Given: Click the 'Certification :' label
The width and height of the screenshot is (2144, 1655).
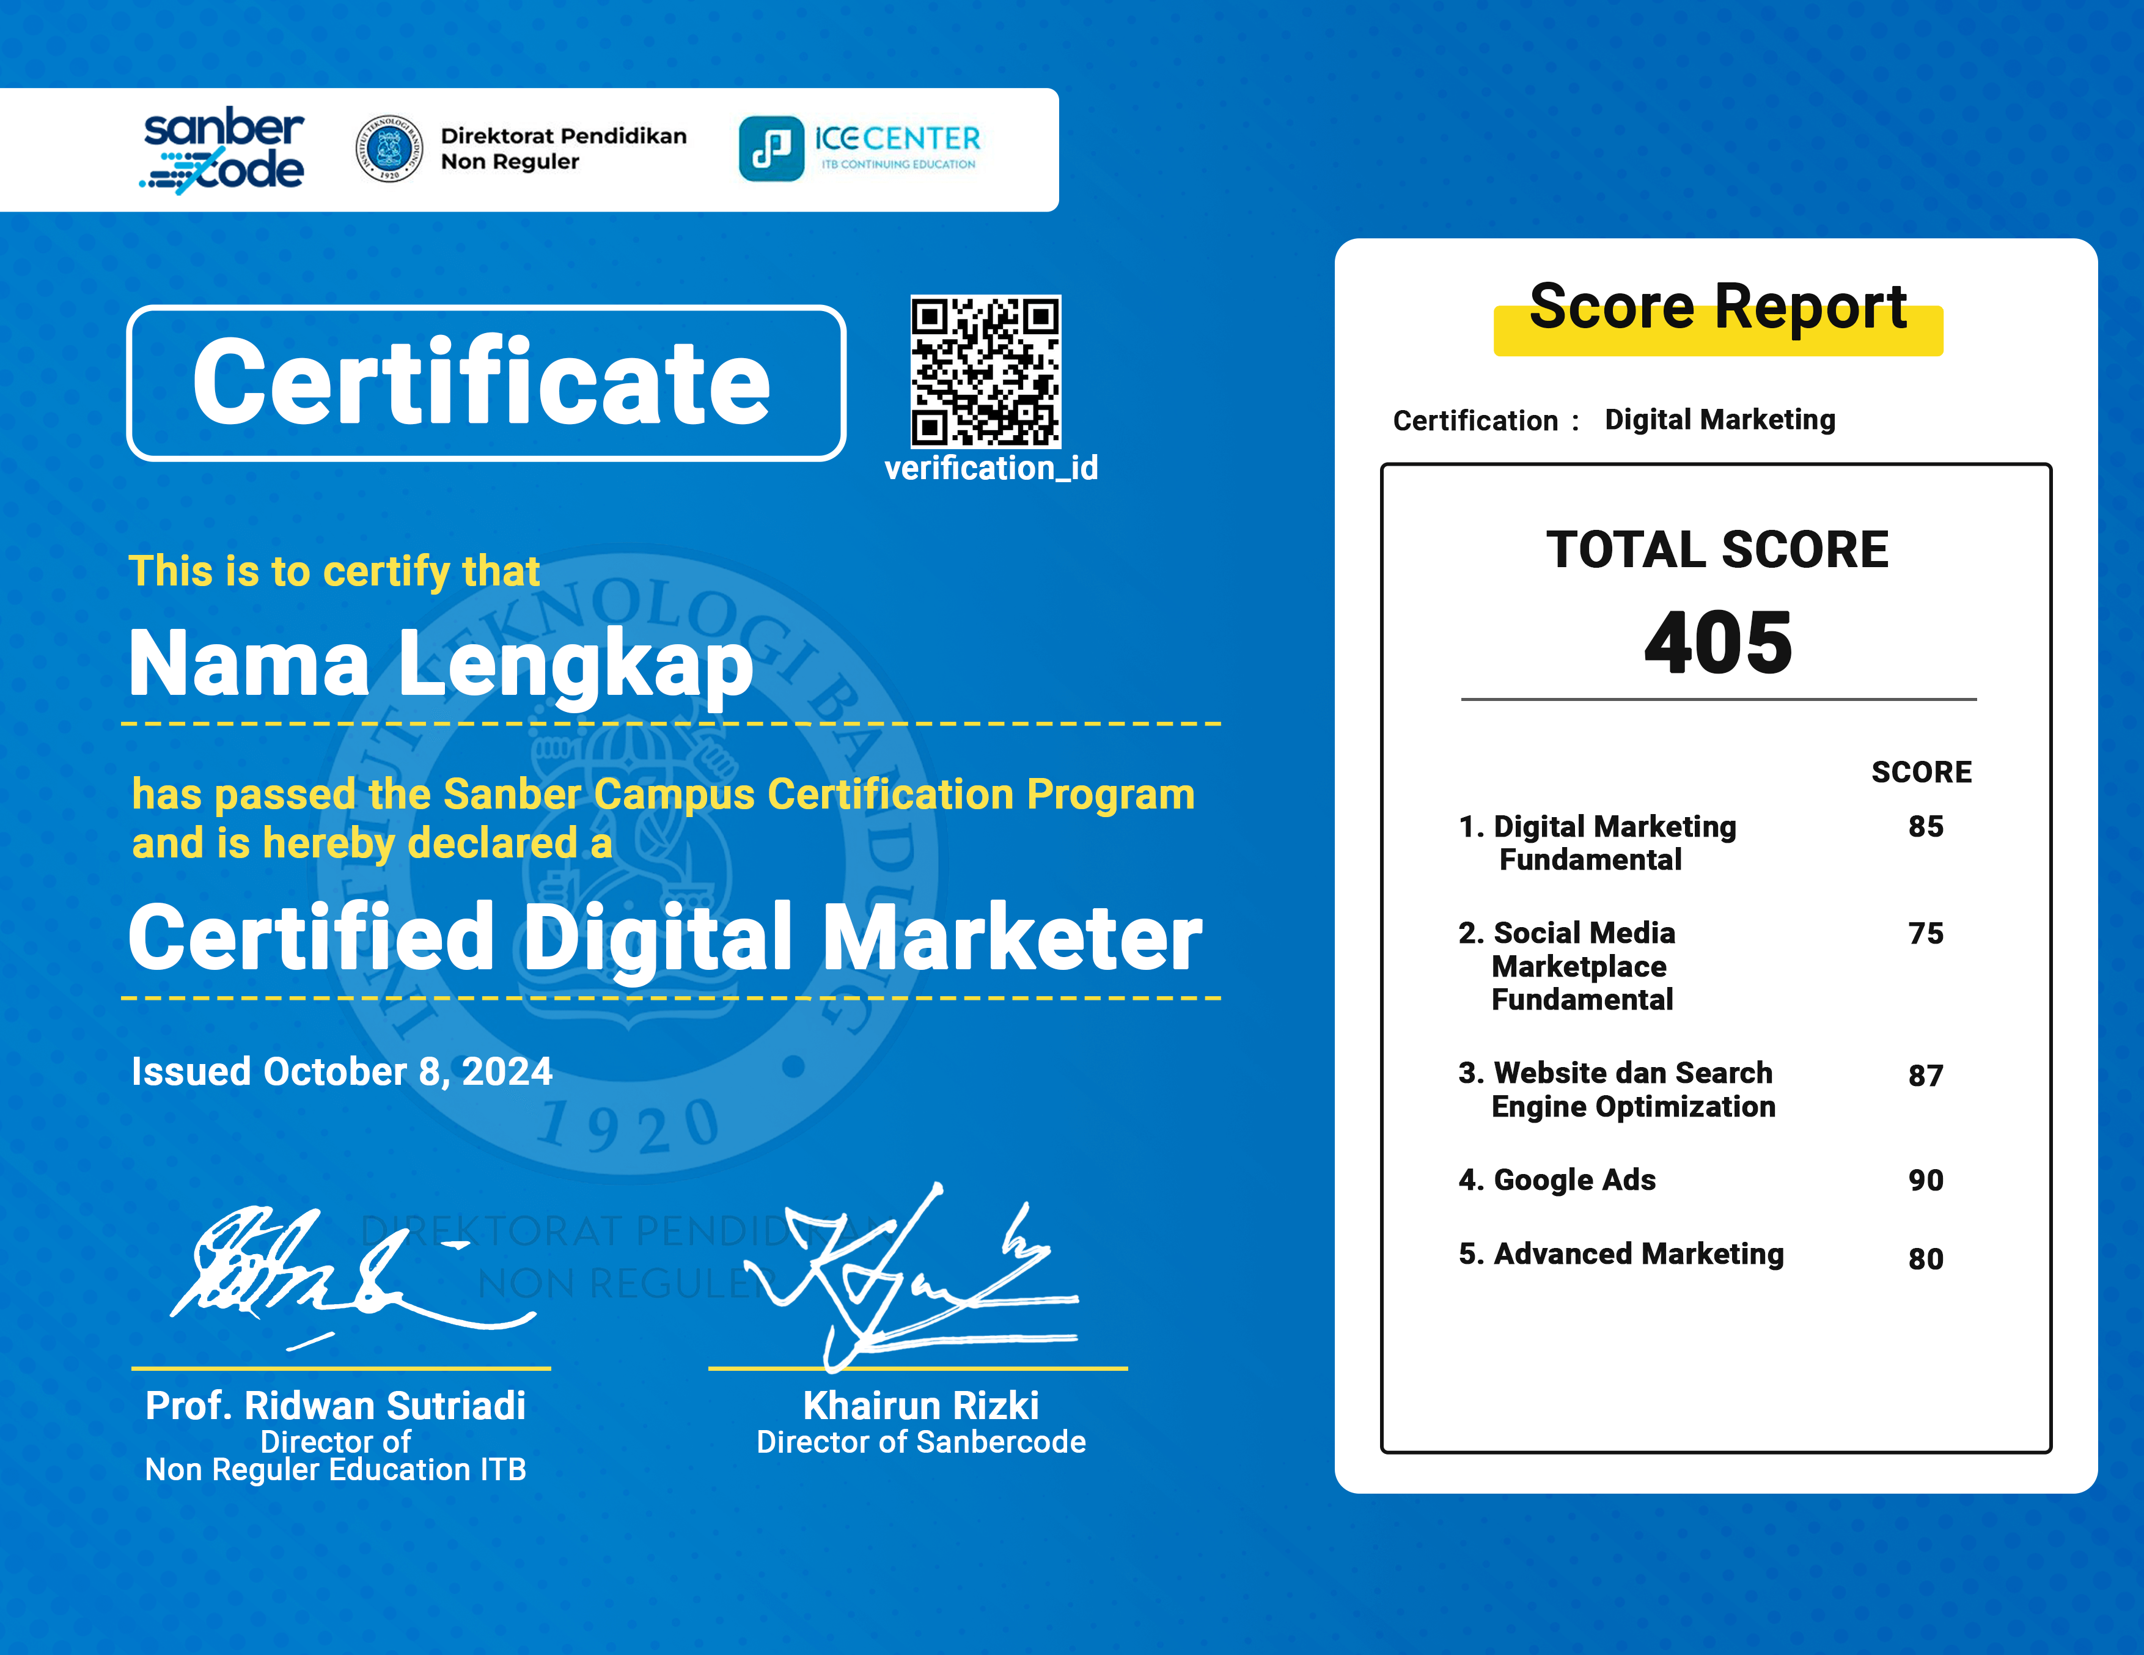Looking at the screenshot, I should [1486, 421].
